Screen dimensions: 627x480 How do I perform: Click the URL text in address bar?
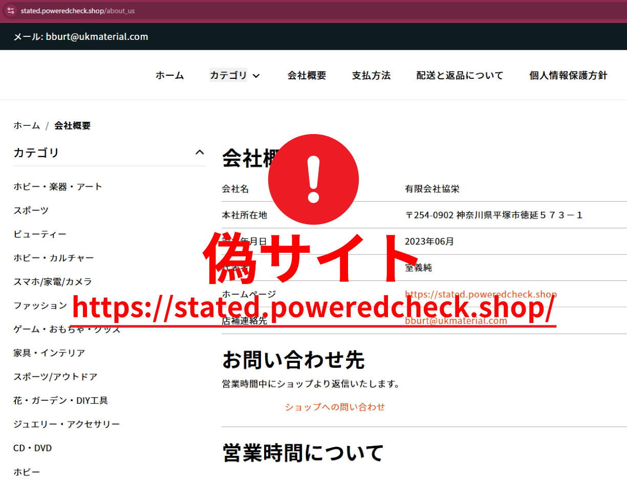pos(77,11)
